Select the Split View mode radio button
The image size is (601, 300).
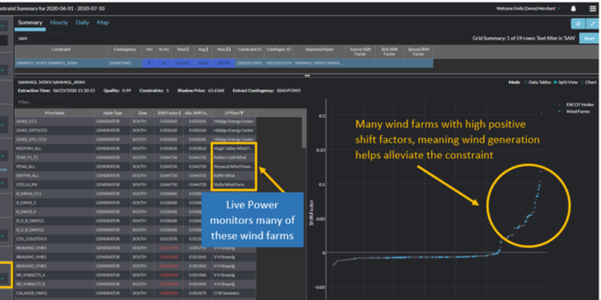pos(555,83)
